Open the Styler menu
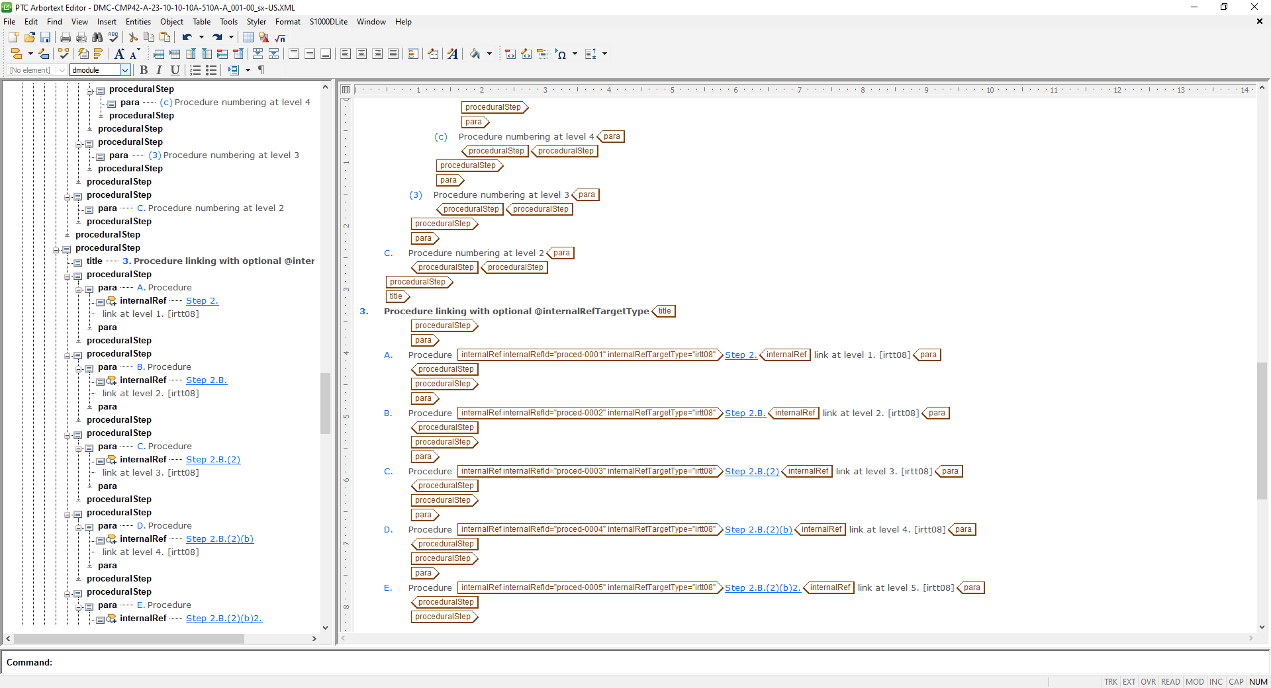 (x=256, y=22)
